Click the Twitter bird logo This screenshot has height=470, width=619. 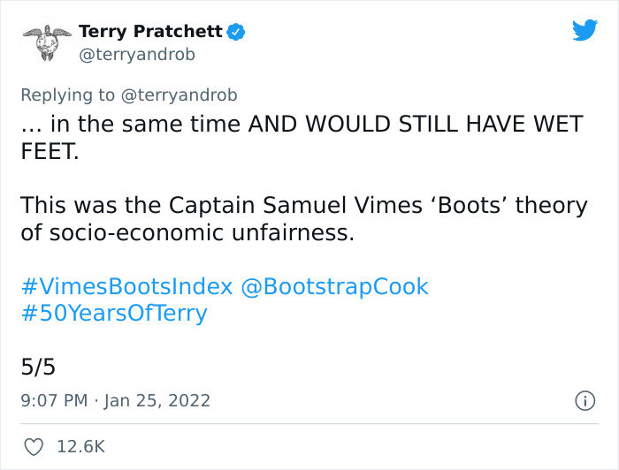click(x=585, y=31)
